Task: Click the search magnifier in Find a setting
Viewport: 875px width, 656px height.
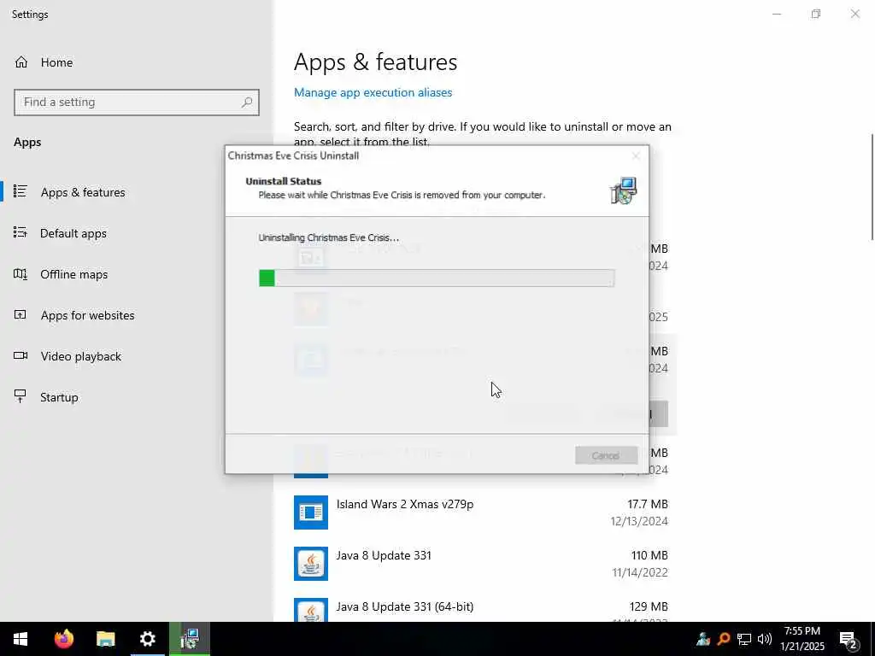Action: tap(247, 102)
